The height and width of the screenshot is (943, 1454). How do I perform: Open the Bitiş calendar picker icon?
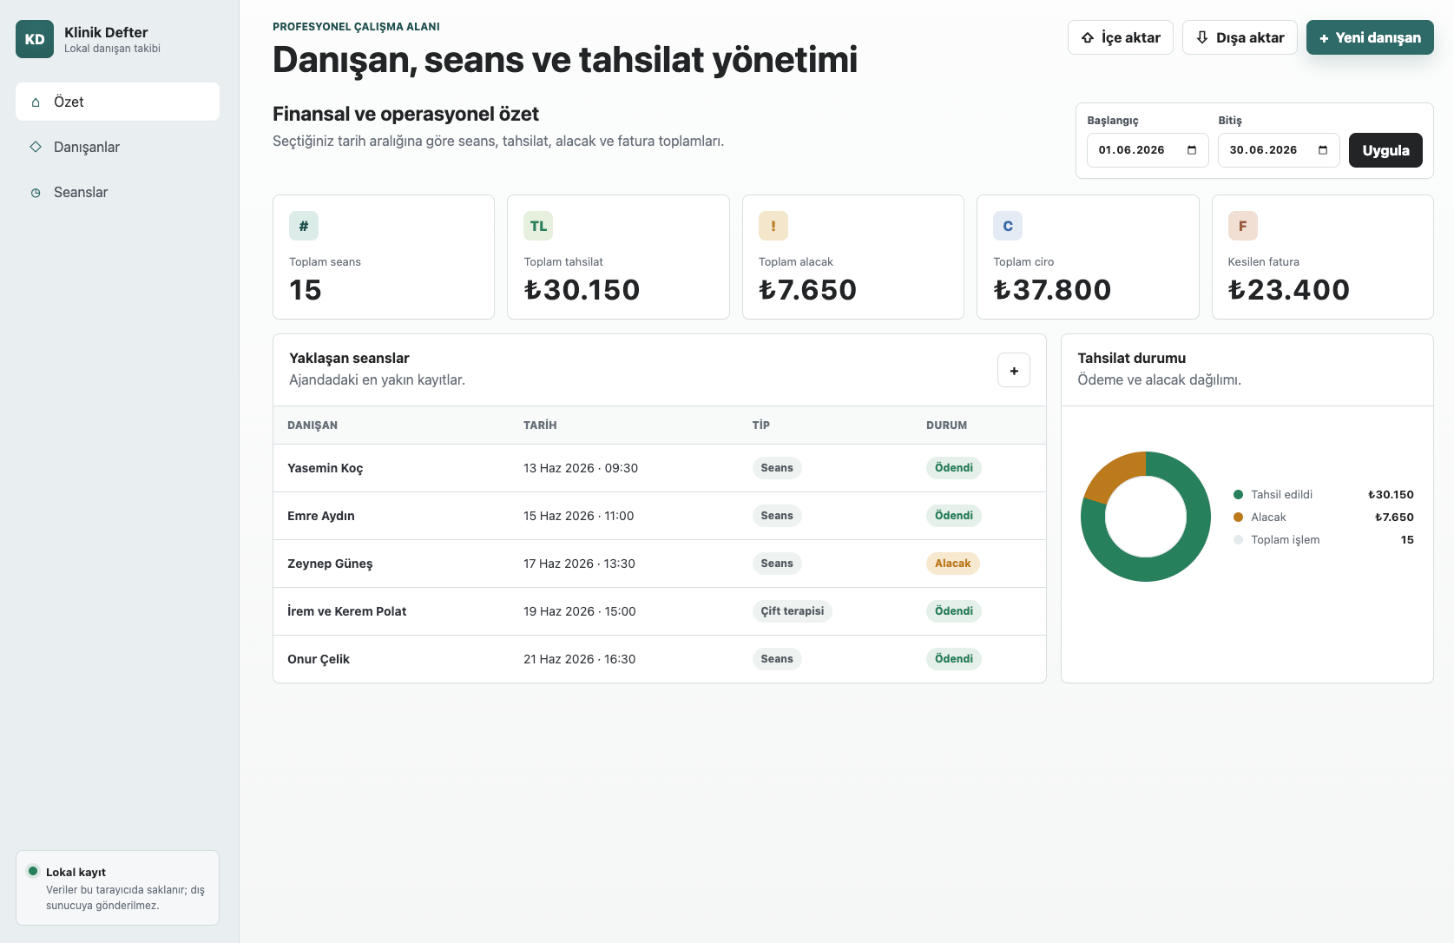click(1323, 150)
